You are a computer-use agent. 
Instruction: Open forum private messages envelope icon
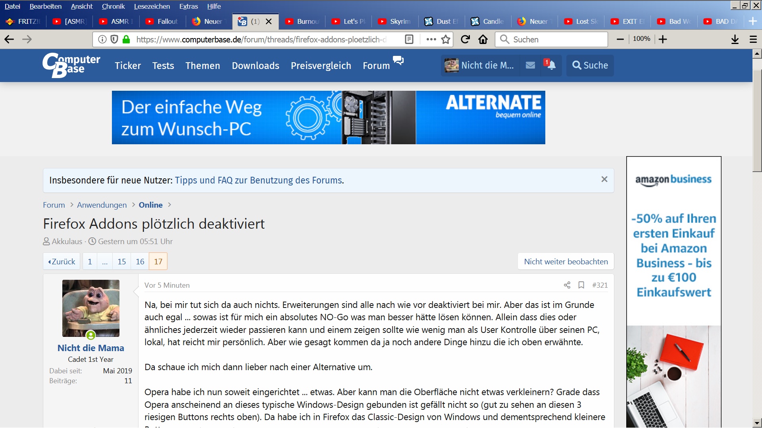pyautogui.click(x=530, y=65)
